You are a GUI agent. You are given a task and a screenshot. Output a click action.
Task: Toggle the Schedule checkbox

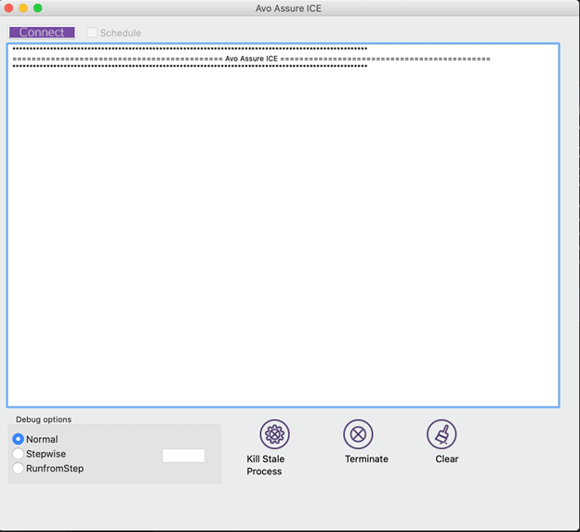pyautogui.click(x=92, y=33)
